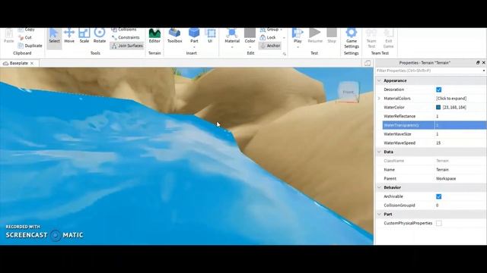This screenshot has height=273, width=487.
Task: Open Color dropdown arrow below icon
Action: pyautogui.click(x=250, y=47)
